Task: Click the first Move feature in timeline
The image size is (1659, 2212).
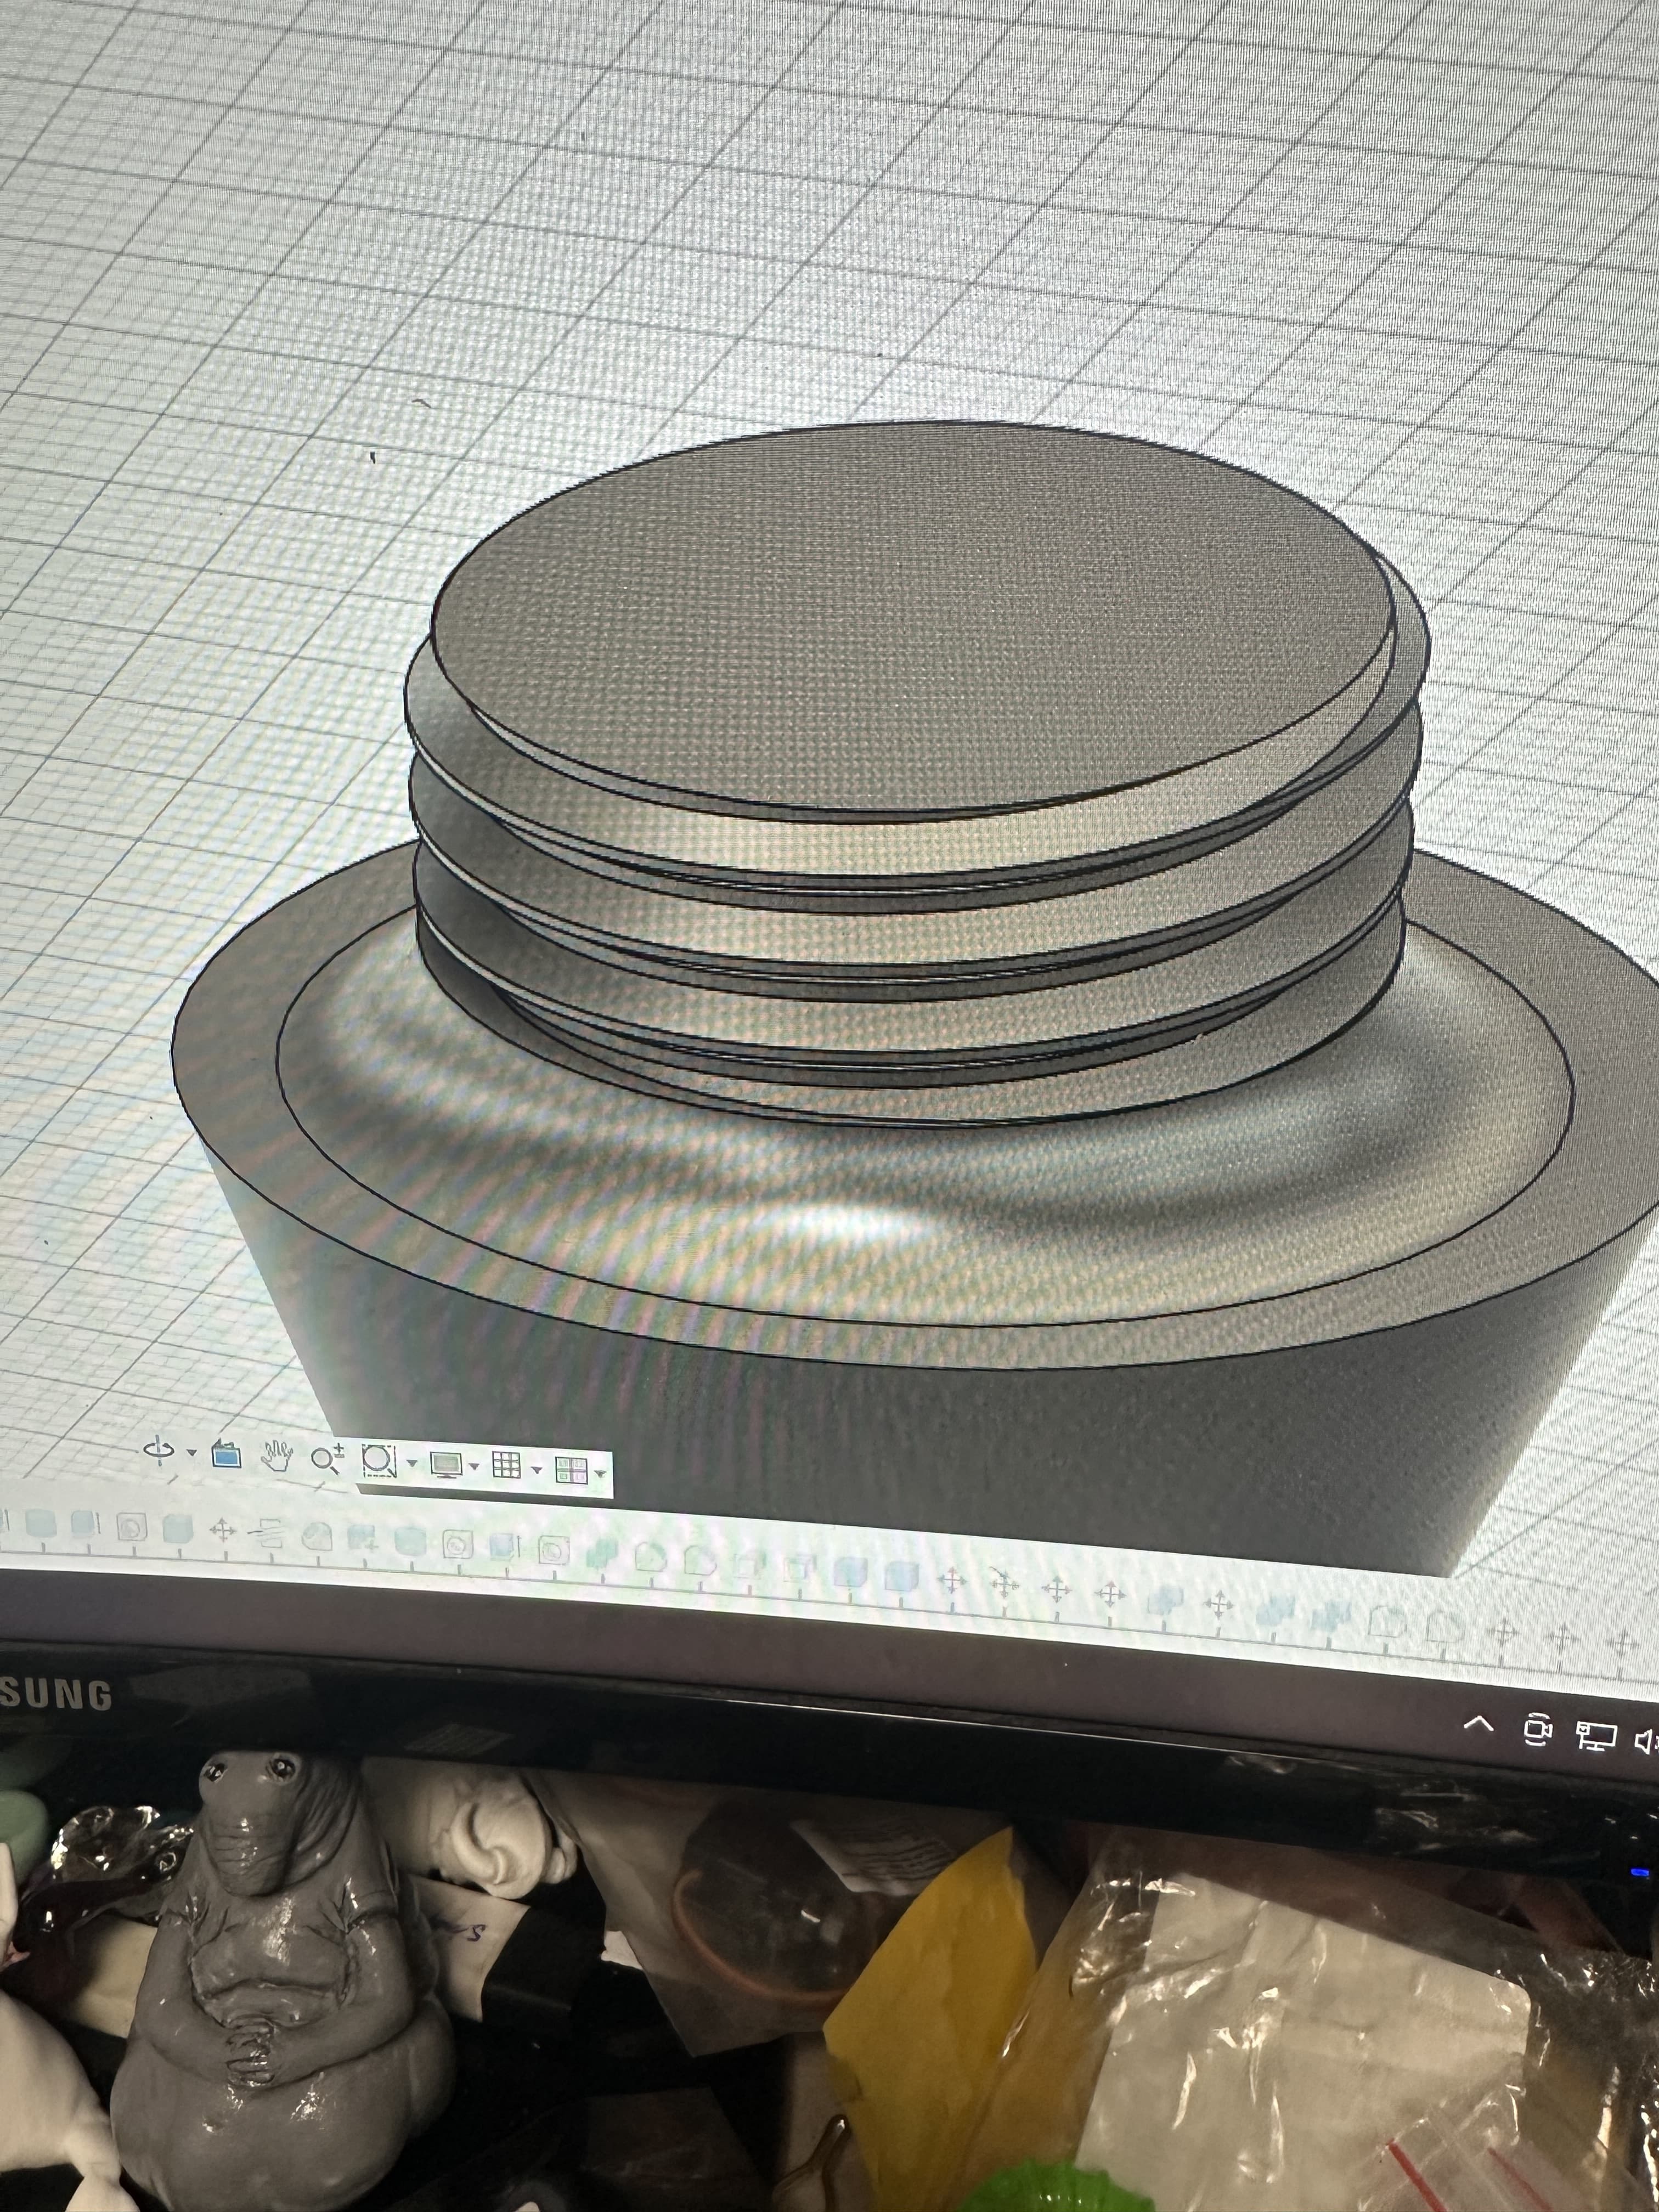Action: click(222, 1531)
